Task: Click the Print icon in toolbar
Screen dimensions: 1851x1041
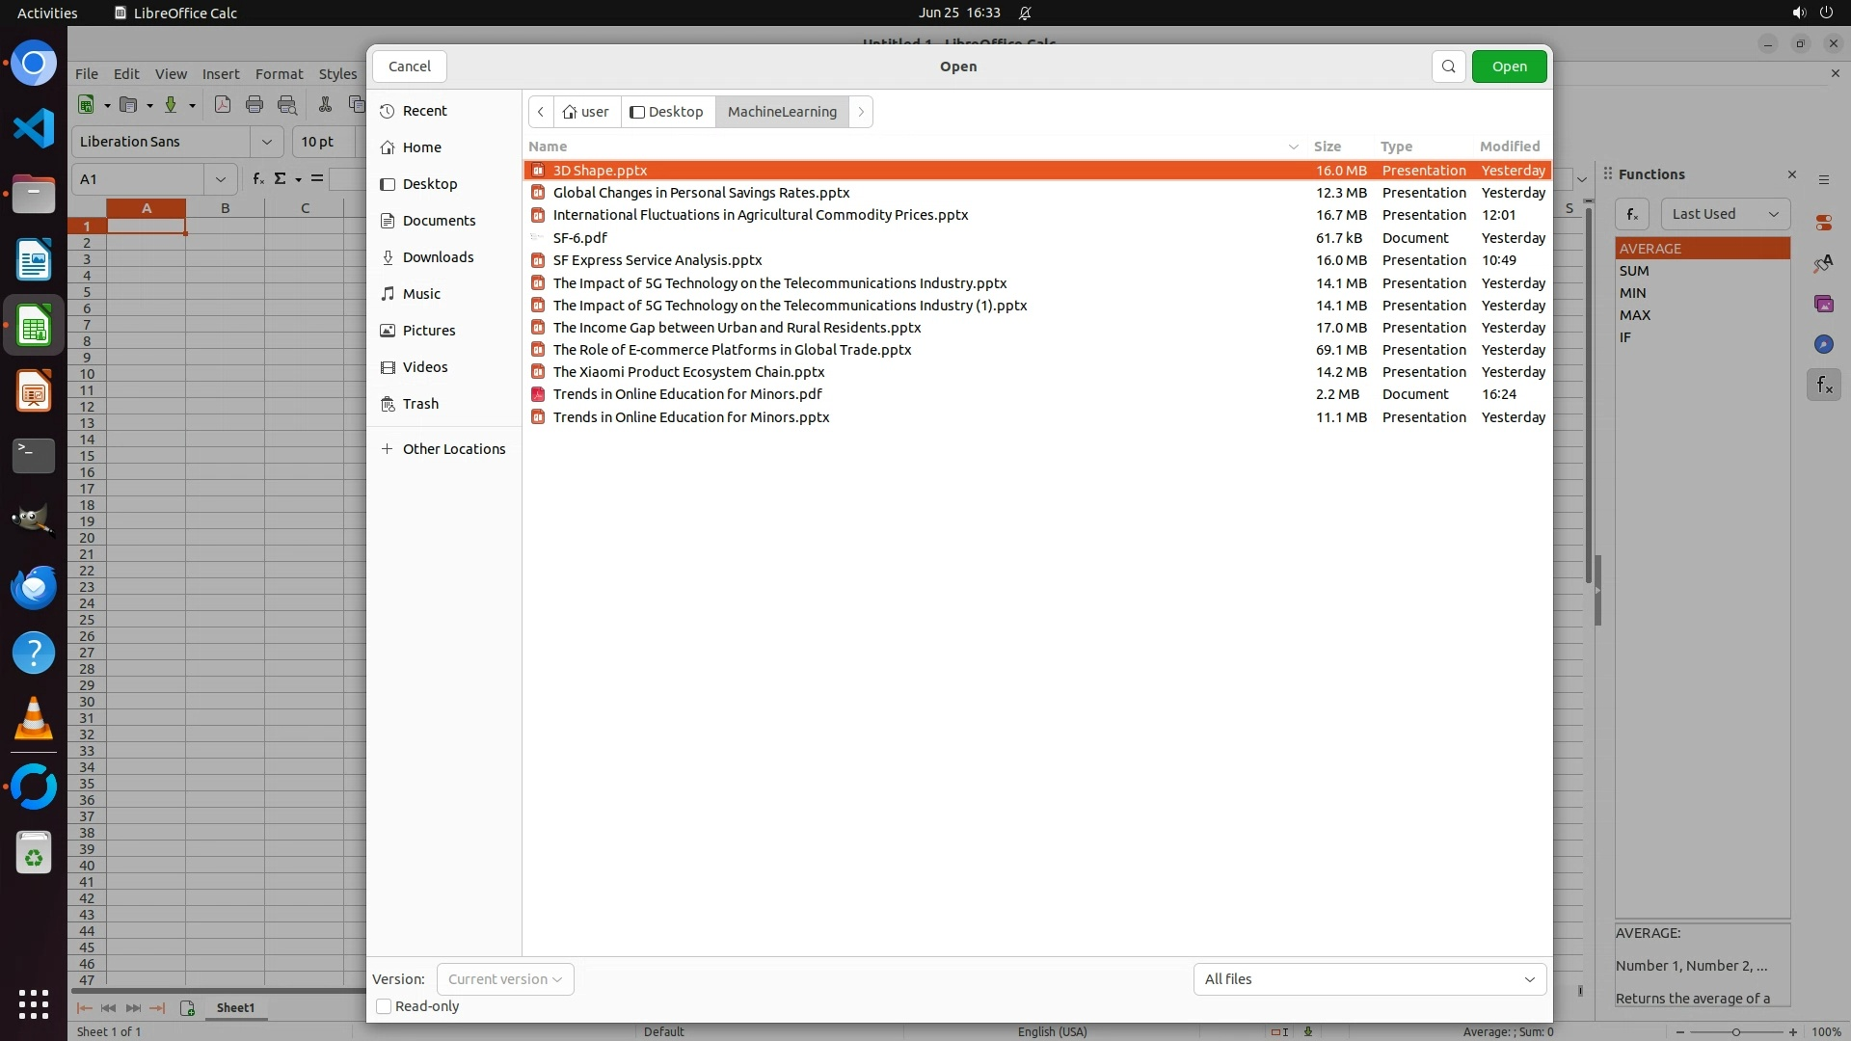Action: click(255, 105)
